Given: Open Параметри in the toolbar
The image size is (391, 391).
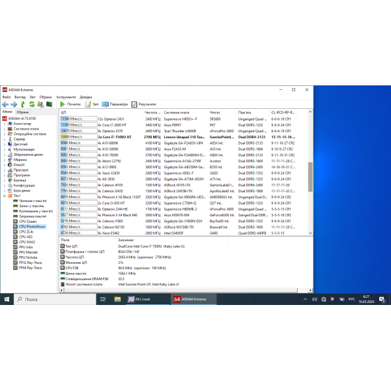Looking at the screenshot, I should 115,104.
